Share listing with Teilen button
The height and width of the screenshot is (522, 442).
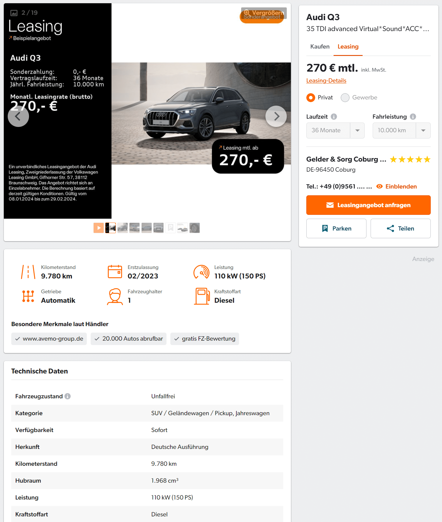(401, 228)
